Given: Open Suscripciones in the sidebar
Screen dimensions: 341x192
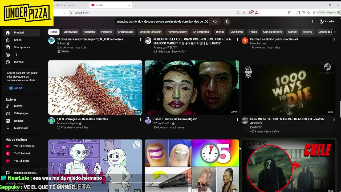Looking at the screenshot, I should (x=21, y=47).
